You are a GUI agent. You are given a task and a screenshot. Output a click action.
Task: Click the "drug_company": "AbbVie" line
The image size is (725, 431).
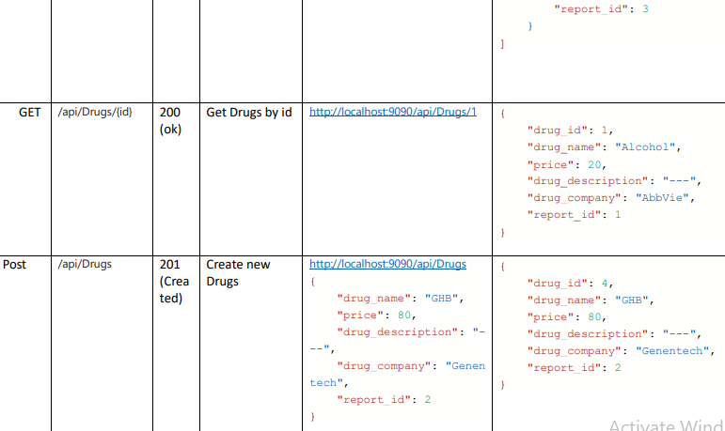point(611,198)
